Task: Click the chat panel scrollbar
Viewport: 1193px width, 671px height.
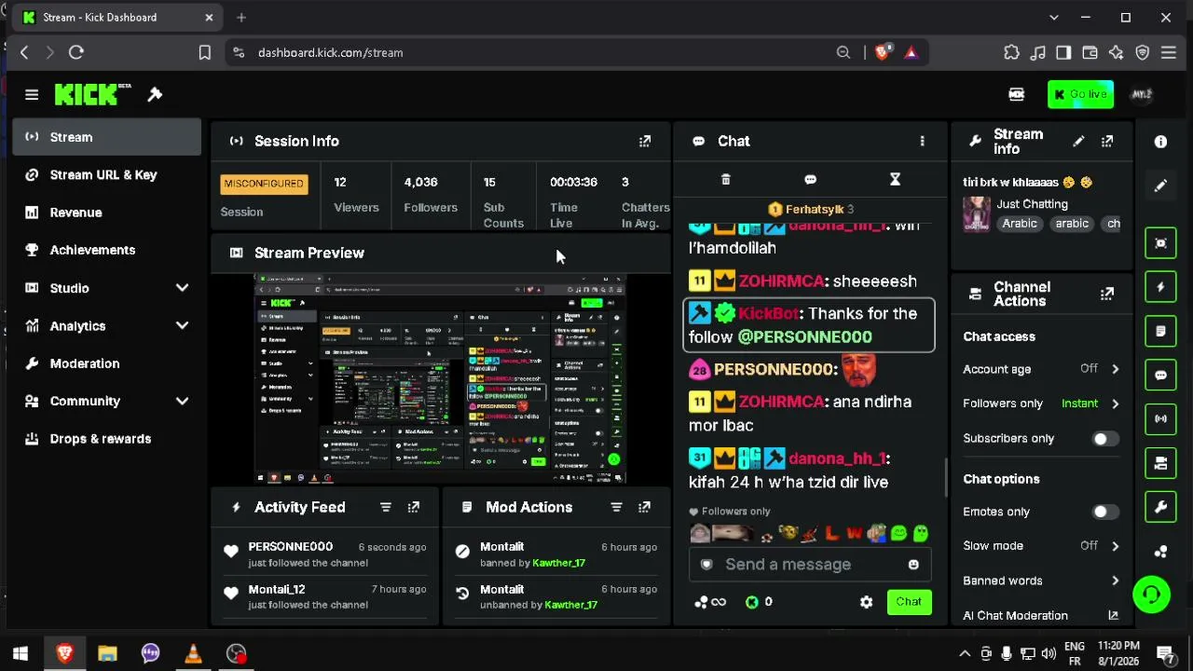Action: pyautogui.click(x=945, y=477)
